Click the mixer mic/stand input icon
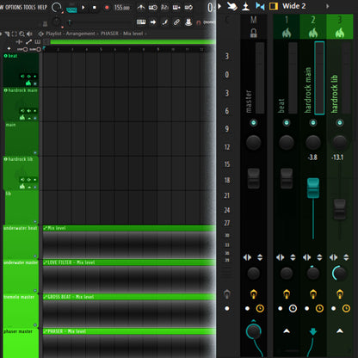The height and width of the screenshot is (358, 358). [x=245, y=6]
